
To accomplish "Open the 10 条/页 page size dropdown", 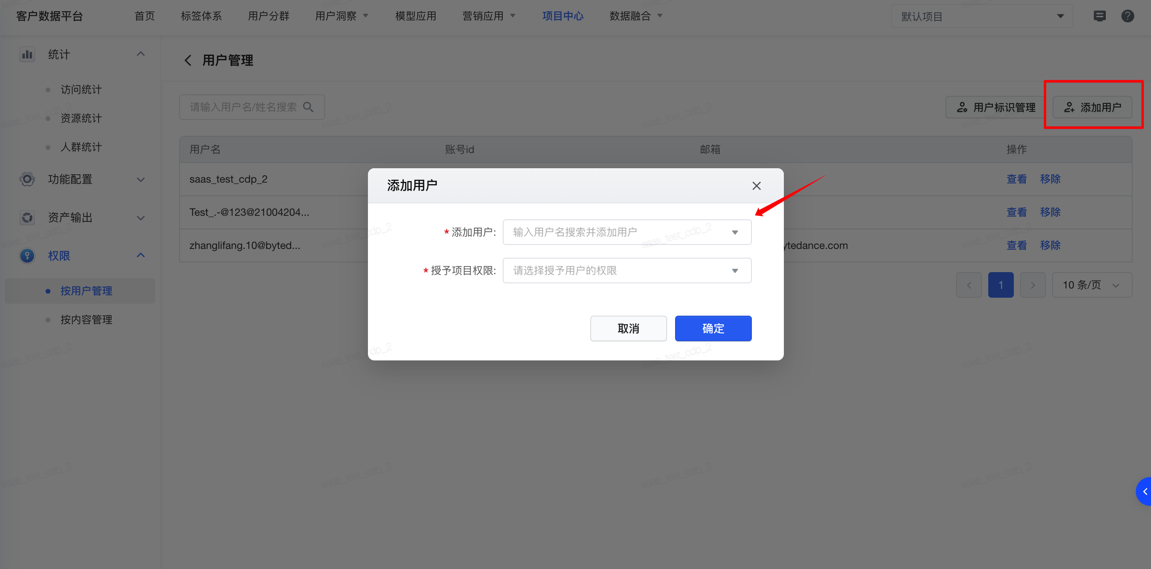I will [x=1091, y=285].
